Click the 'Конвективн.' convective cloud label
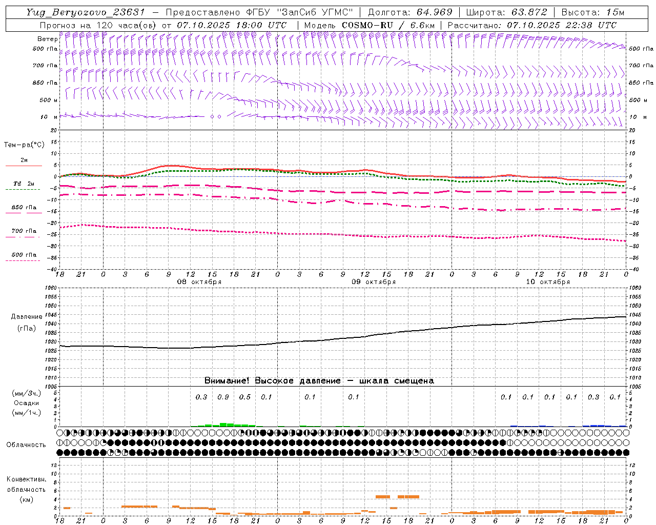Image resolution: width=656 pixels, height=525 pixels. pos(27,479)
